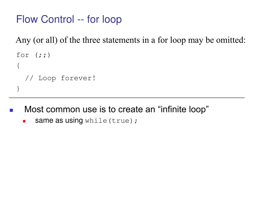Click the words 'three statements' in the sentence
Screen dimensions: 267x200
pyautogui.click(x=112, y=40)
